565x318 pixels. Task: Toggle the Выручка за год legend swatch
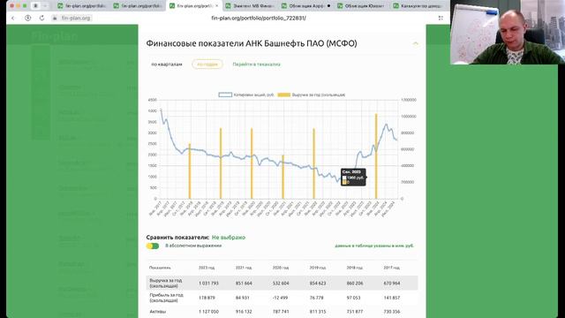coord(284,95)
